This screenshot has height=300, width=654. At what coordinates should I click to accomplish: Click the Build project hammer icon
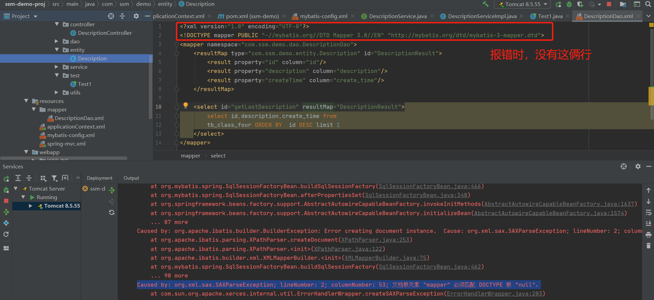coord(485,4)
